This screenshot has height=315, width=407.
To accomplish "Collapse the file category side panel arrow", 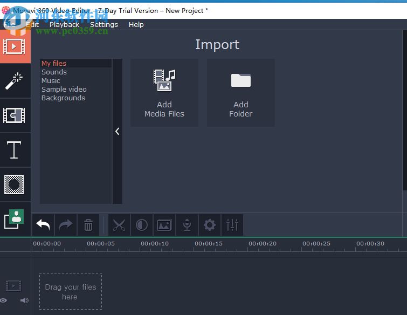I will [x=118, y=132].
